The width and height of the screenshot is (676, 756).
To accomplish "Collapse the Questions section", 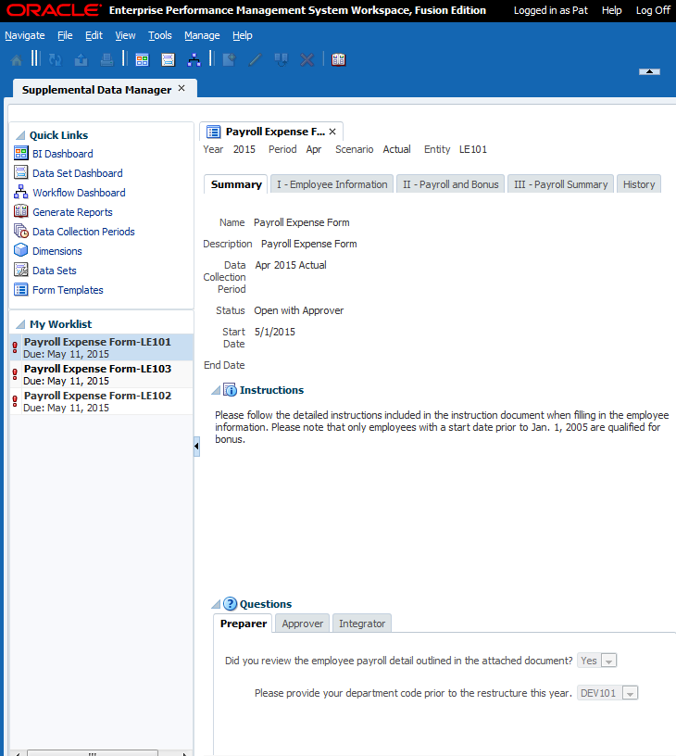I will pyautogui.click(x=216, y=604).
